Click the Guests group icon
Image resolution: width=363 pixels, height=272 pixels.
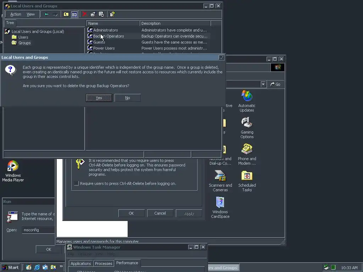(x=90, y=42)
